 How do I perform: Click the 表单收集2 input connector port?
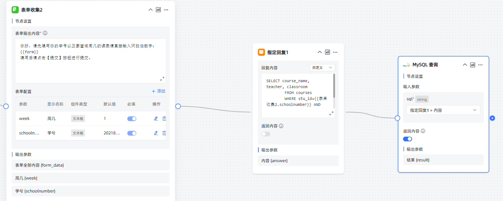(x=6, y=106)
